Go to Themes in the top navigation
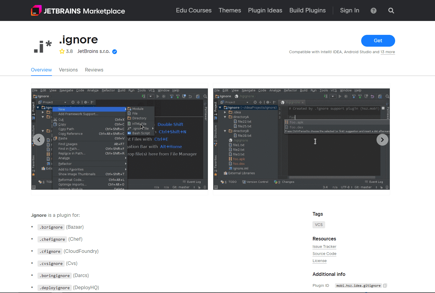This screenshot has height=293, width=435. (x=230, y=10)
